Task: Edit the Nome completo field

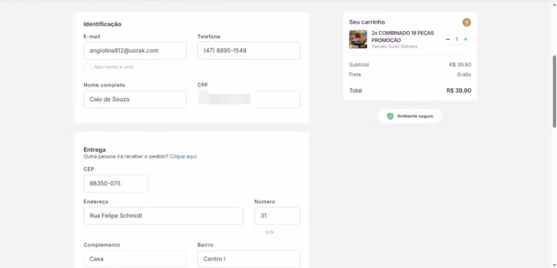Action: click(135, 99)
